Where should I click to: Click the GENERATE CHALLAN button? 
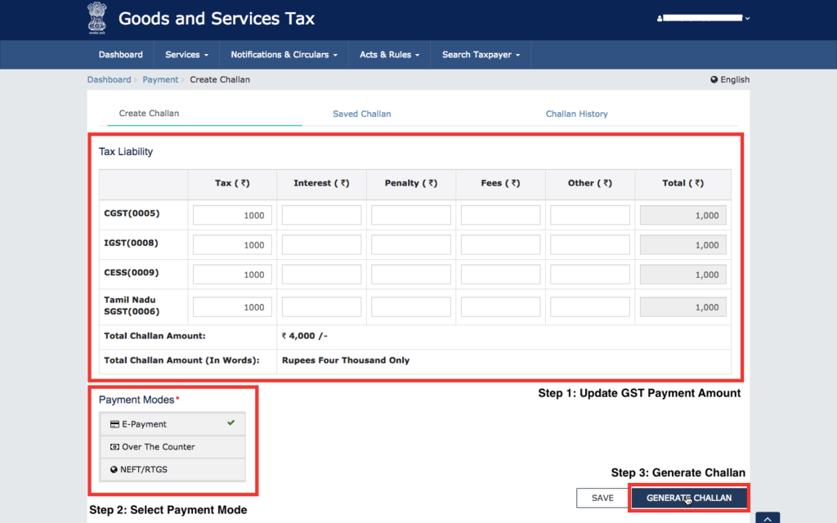[689, 498]
